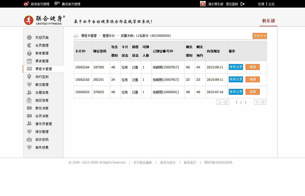
Task: Click the gift icon for 抽奖信息
Action: tap(29, 100)
